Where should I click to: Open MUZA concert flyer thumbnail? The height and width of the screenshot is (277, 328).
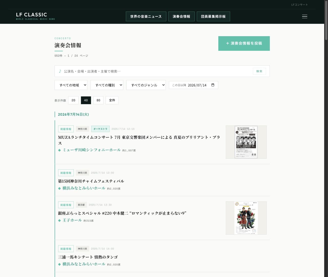246,142
